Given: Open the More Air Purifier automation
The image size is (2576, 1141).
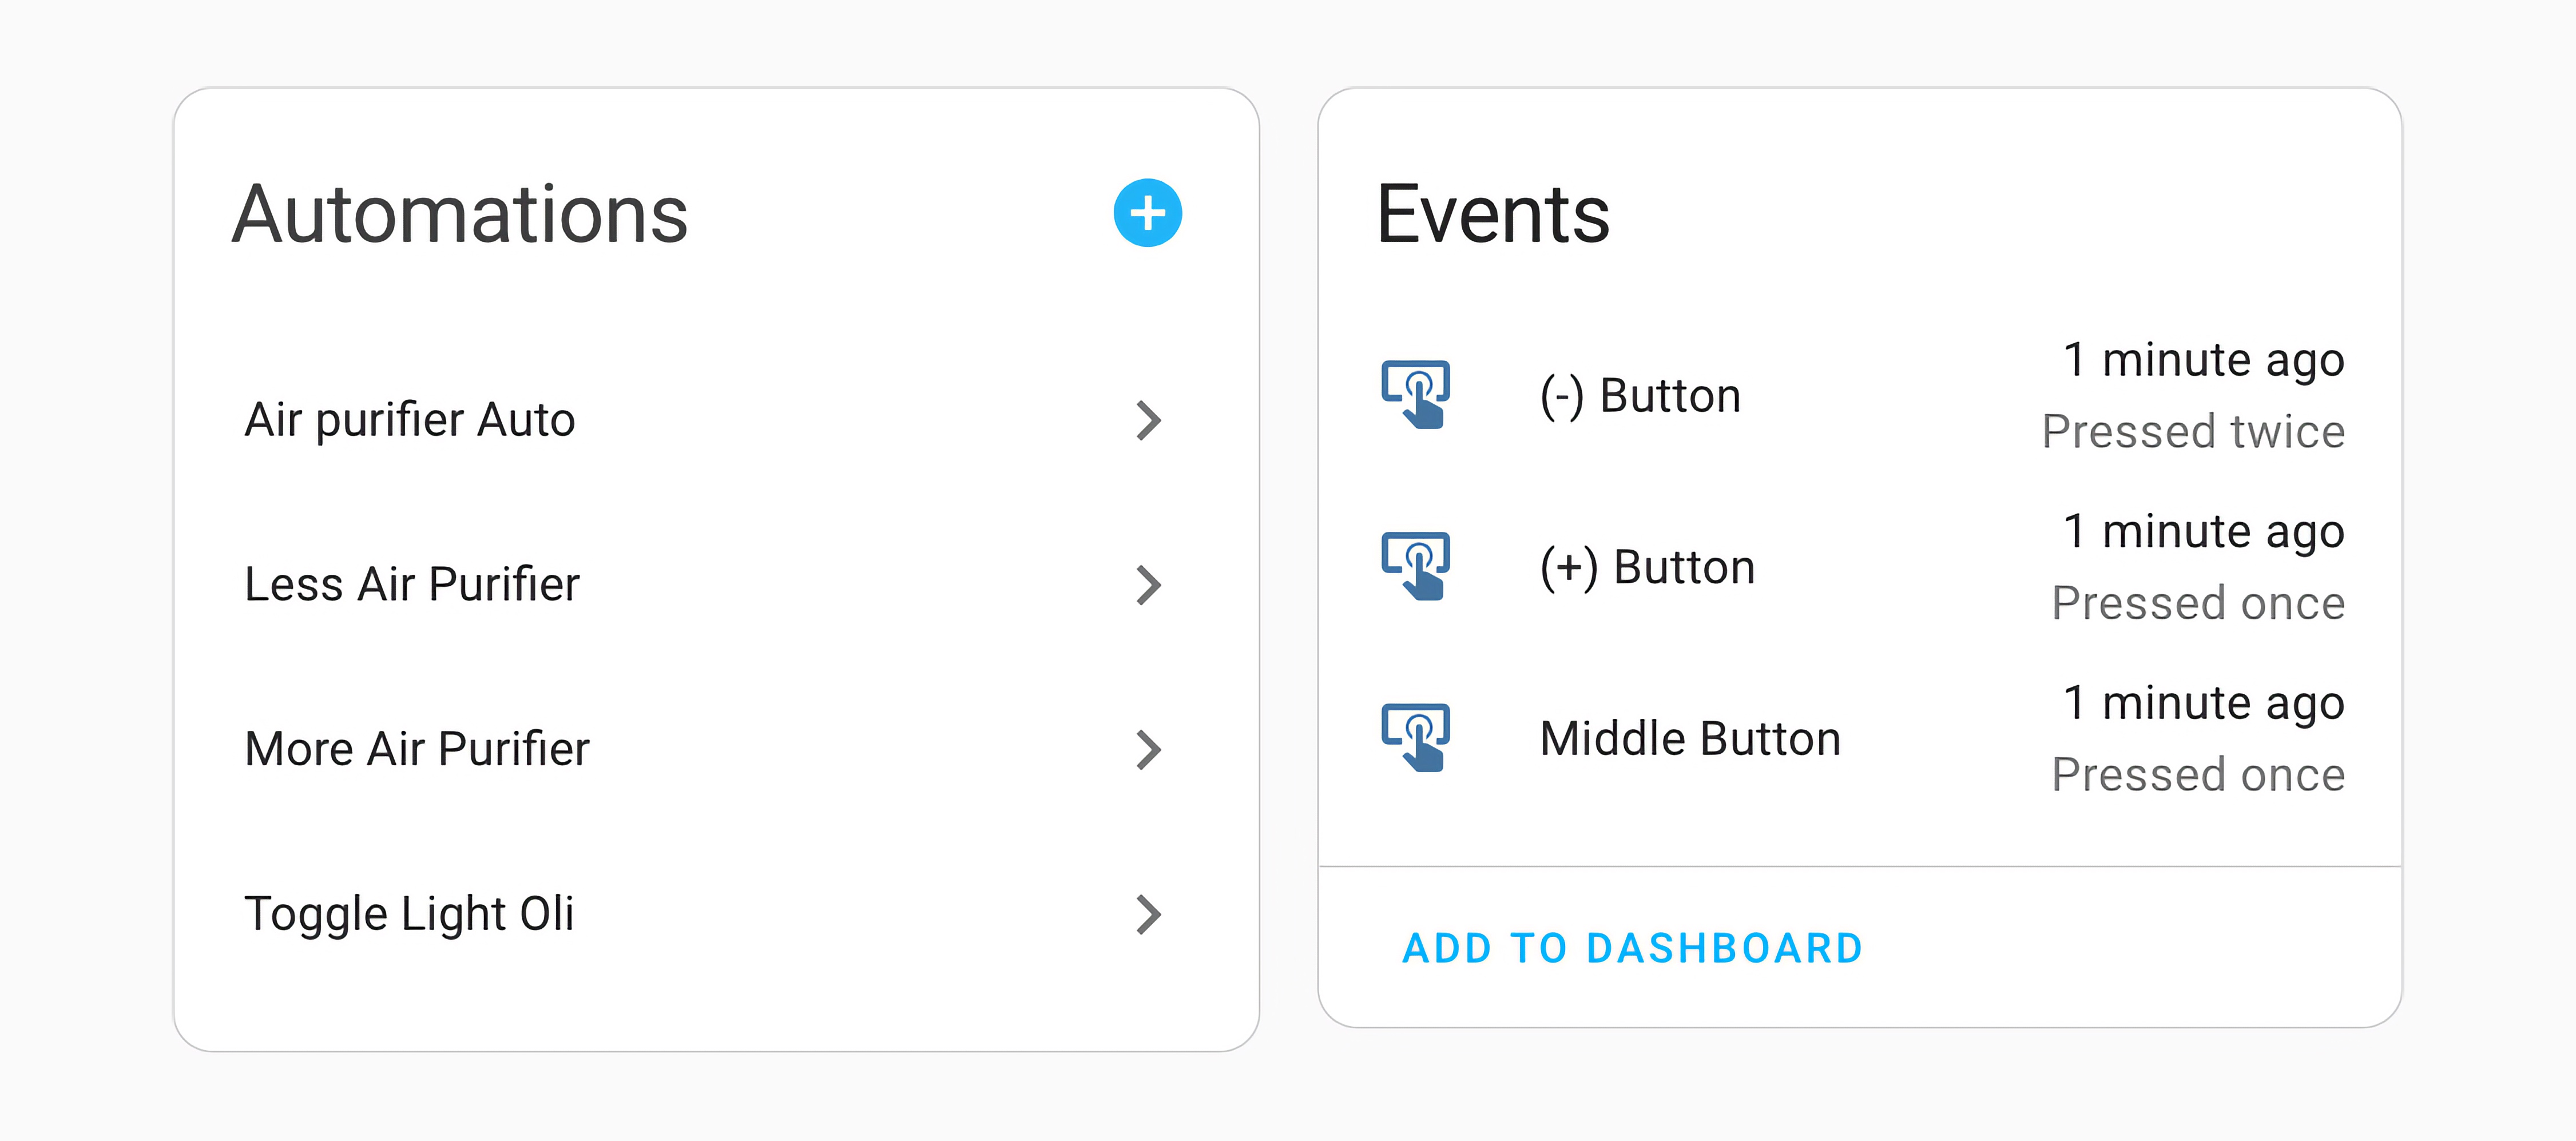Looking at the screenshot, I should [x=715, y=750].
